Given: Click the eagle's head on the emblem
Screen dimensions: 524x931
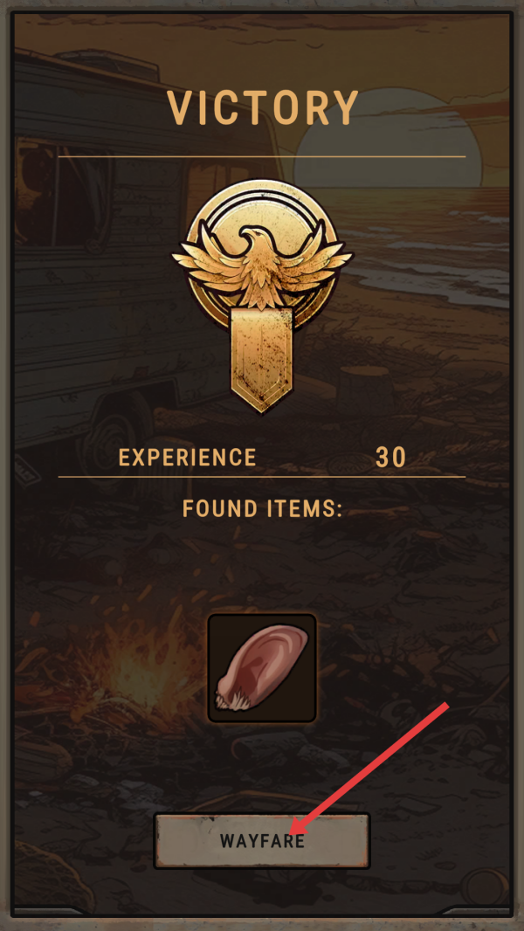Looking at the screenshot, I should point(251,236).
